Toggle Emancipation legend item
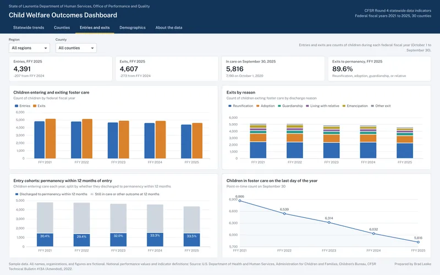Screen dimensions: 440x275 click(x=355, y=106)
